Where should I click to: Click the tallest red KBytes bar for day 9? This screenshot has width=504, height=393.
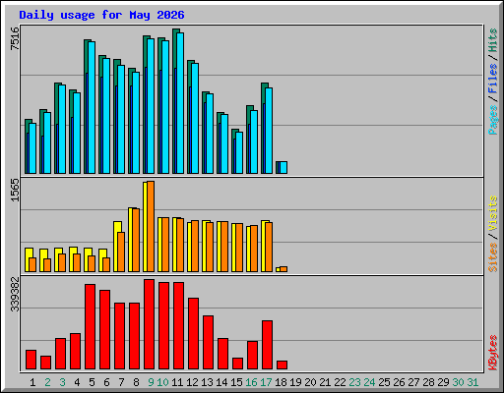149,324
